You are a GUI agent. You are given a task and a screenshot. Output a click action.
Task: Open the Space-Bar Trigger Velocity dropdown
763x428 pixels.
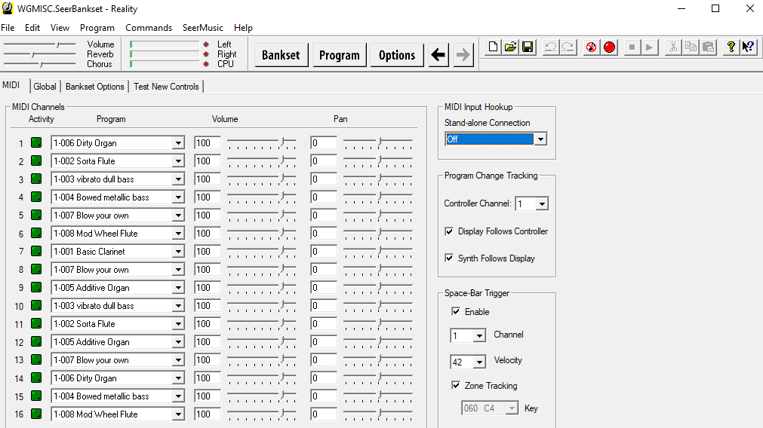479,362
